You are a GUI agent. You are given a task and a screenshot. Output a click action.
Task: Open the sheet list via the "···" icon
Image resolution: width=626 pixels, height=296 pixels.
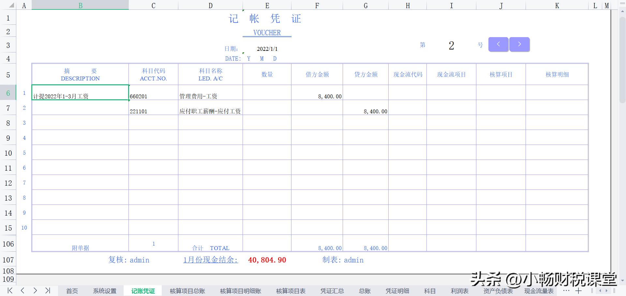click(566, 291)
